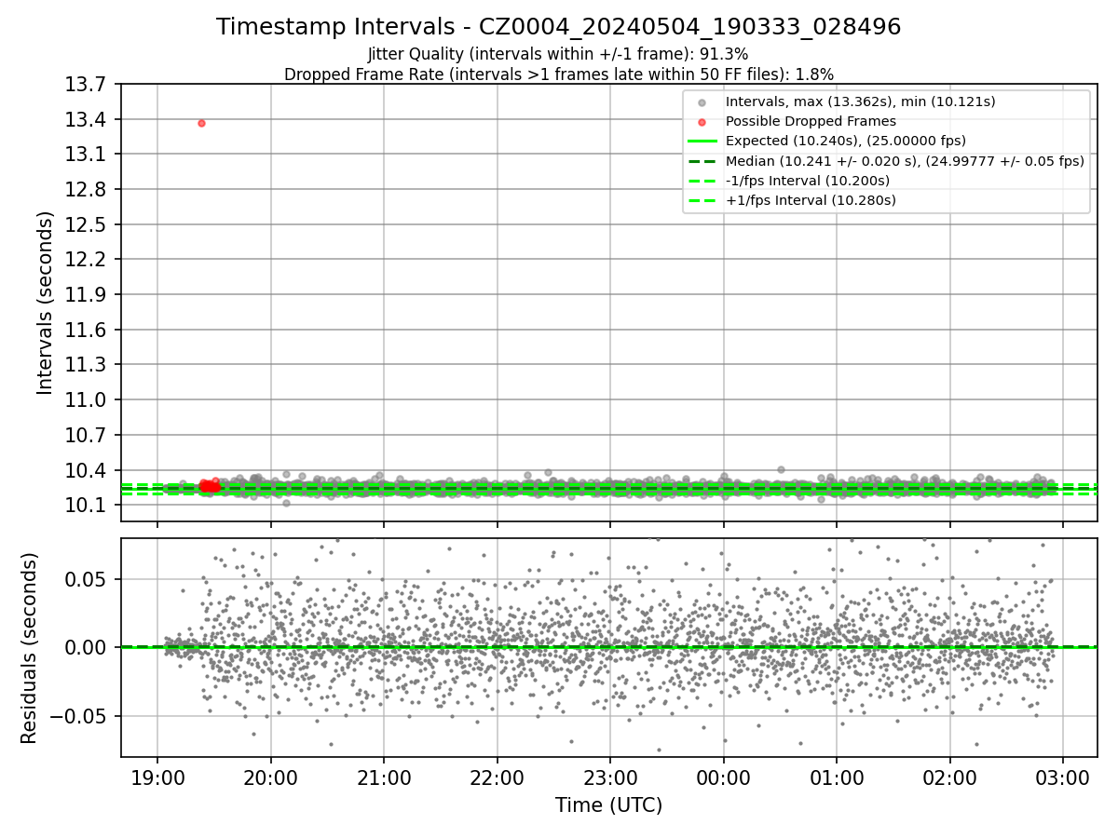Click the '12.5' y-axis tick label
Viewport: 1118px width, 838px height.
click(x=86, y=224)
